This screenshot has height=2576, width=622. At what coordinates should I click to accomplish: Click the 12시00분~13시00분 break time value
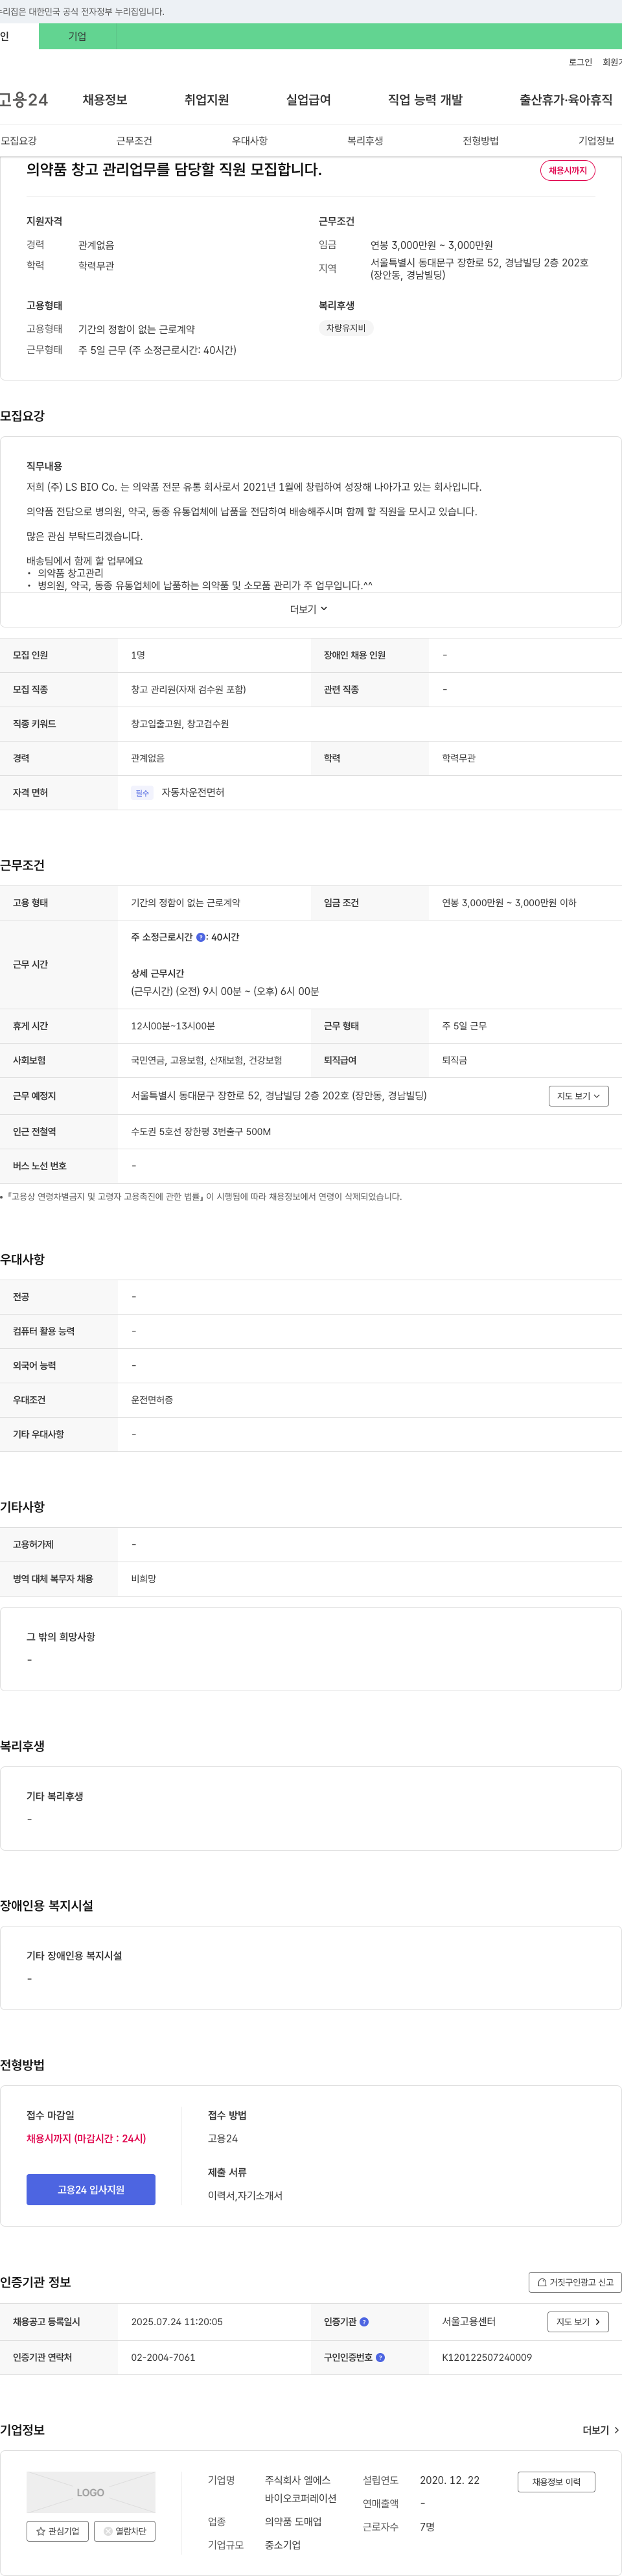point(173,1026)
